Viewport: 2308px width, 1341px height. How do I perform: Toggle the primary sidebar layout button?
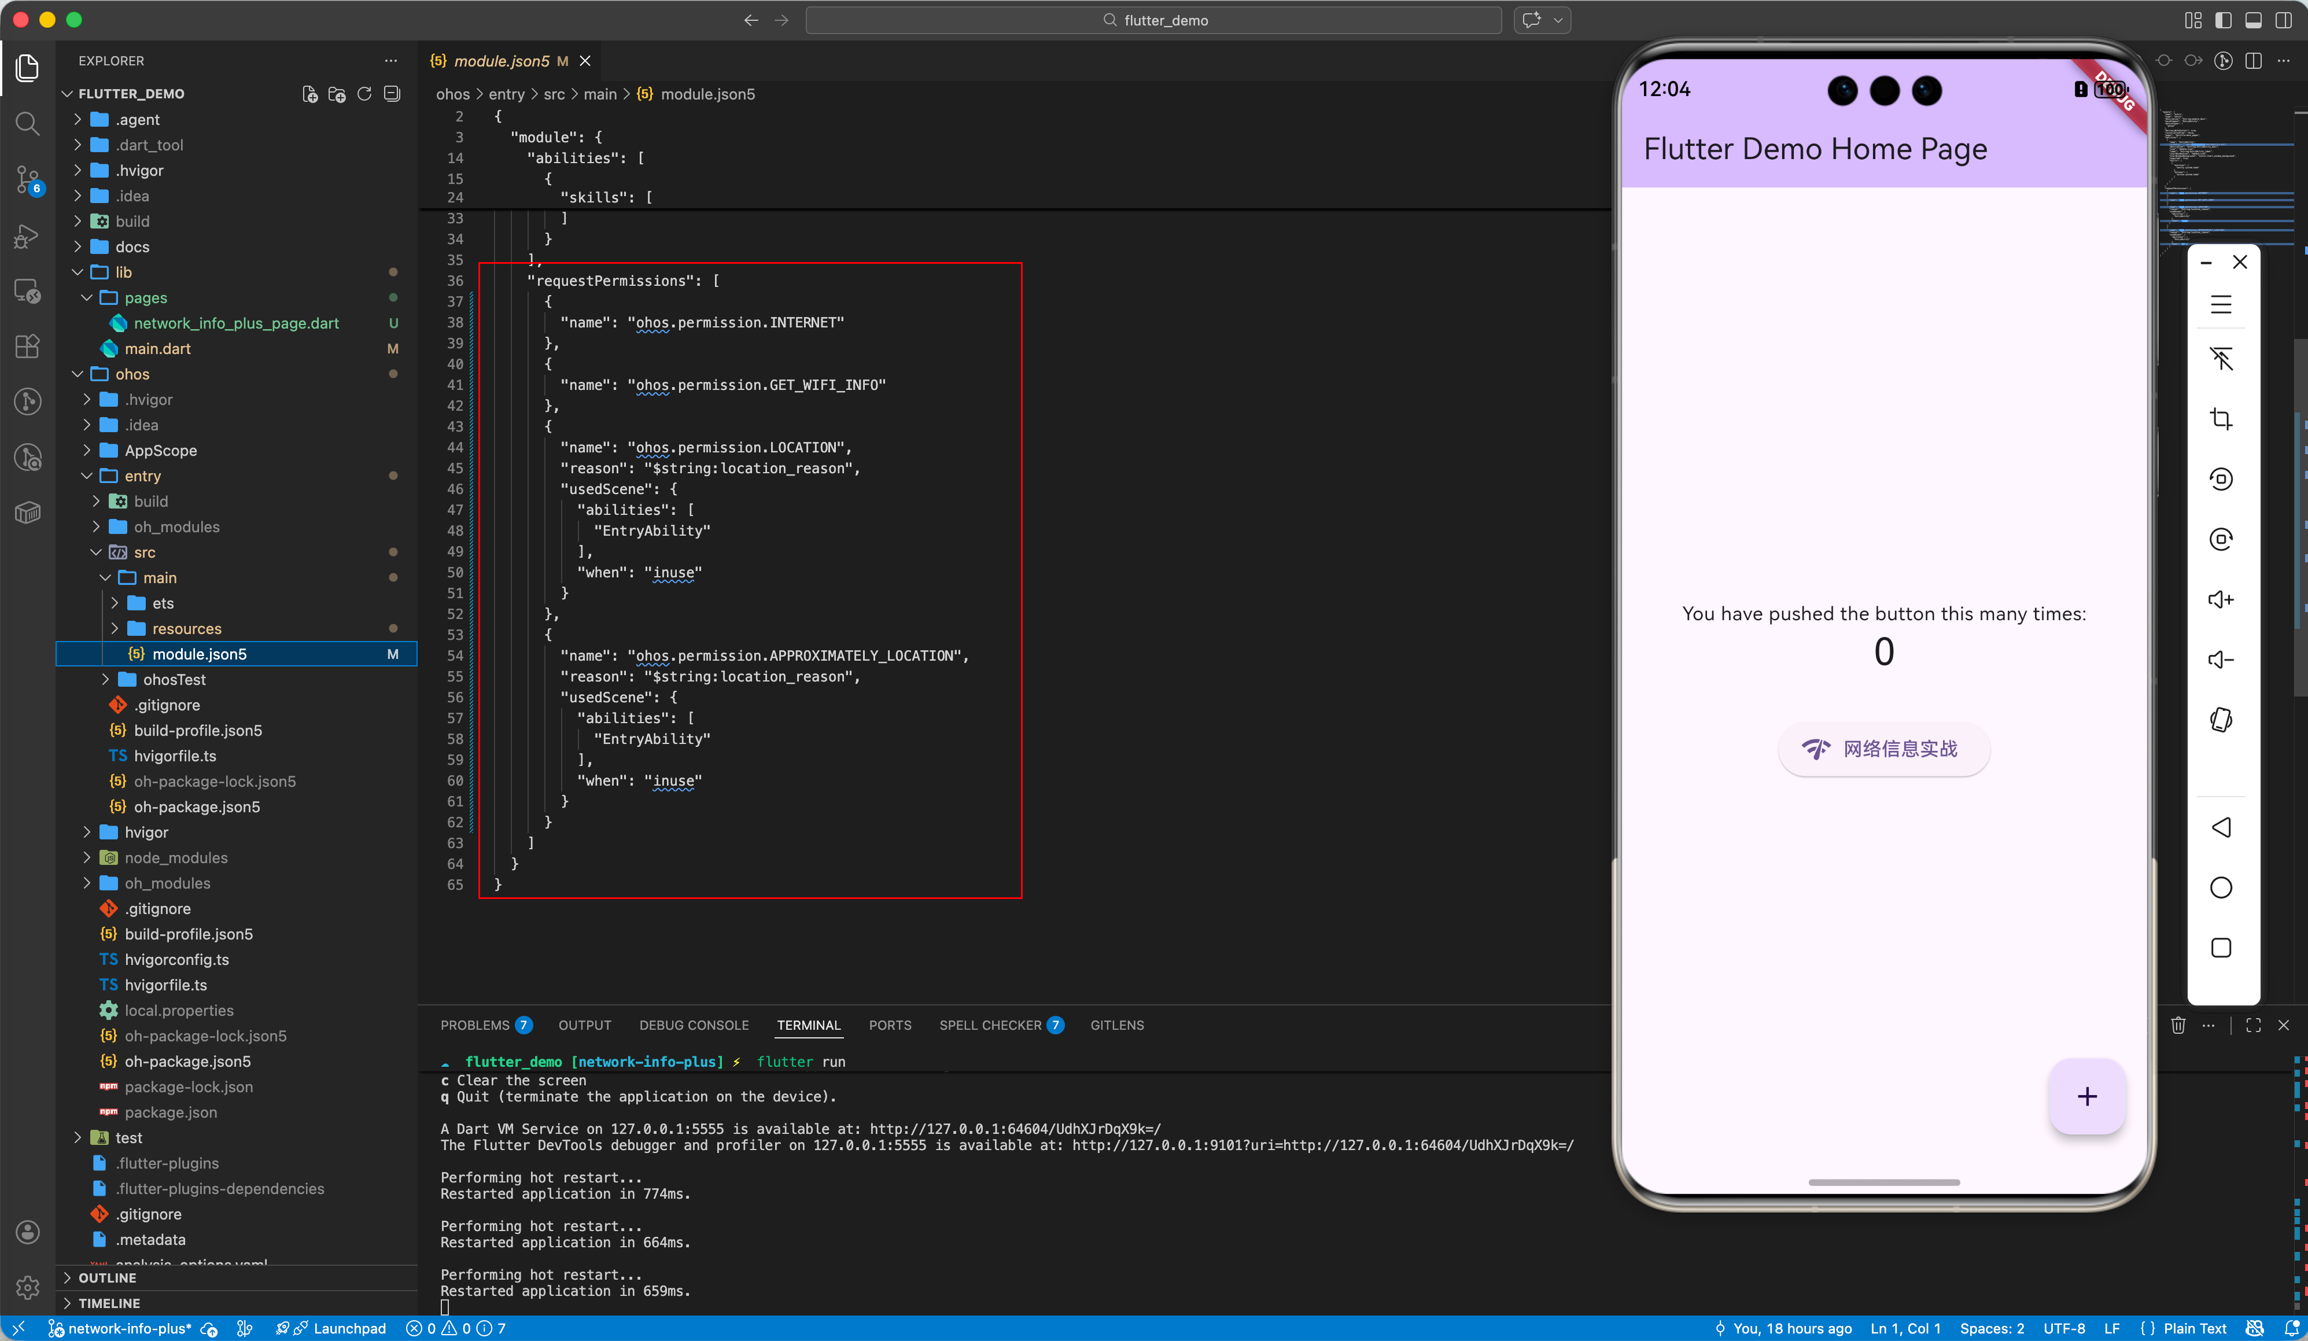point(2223,19)
